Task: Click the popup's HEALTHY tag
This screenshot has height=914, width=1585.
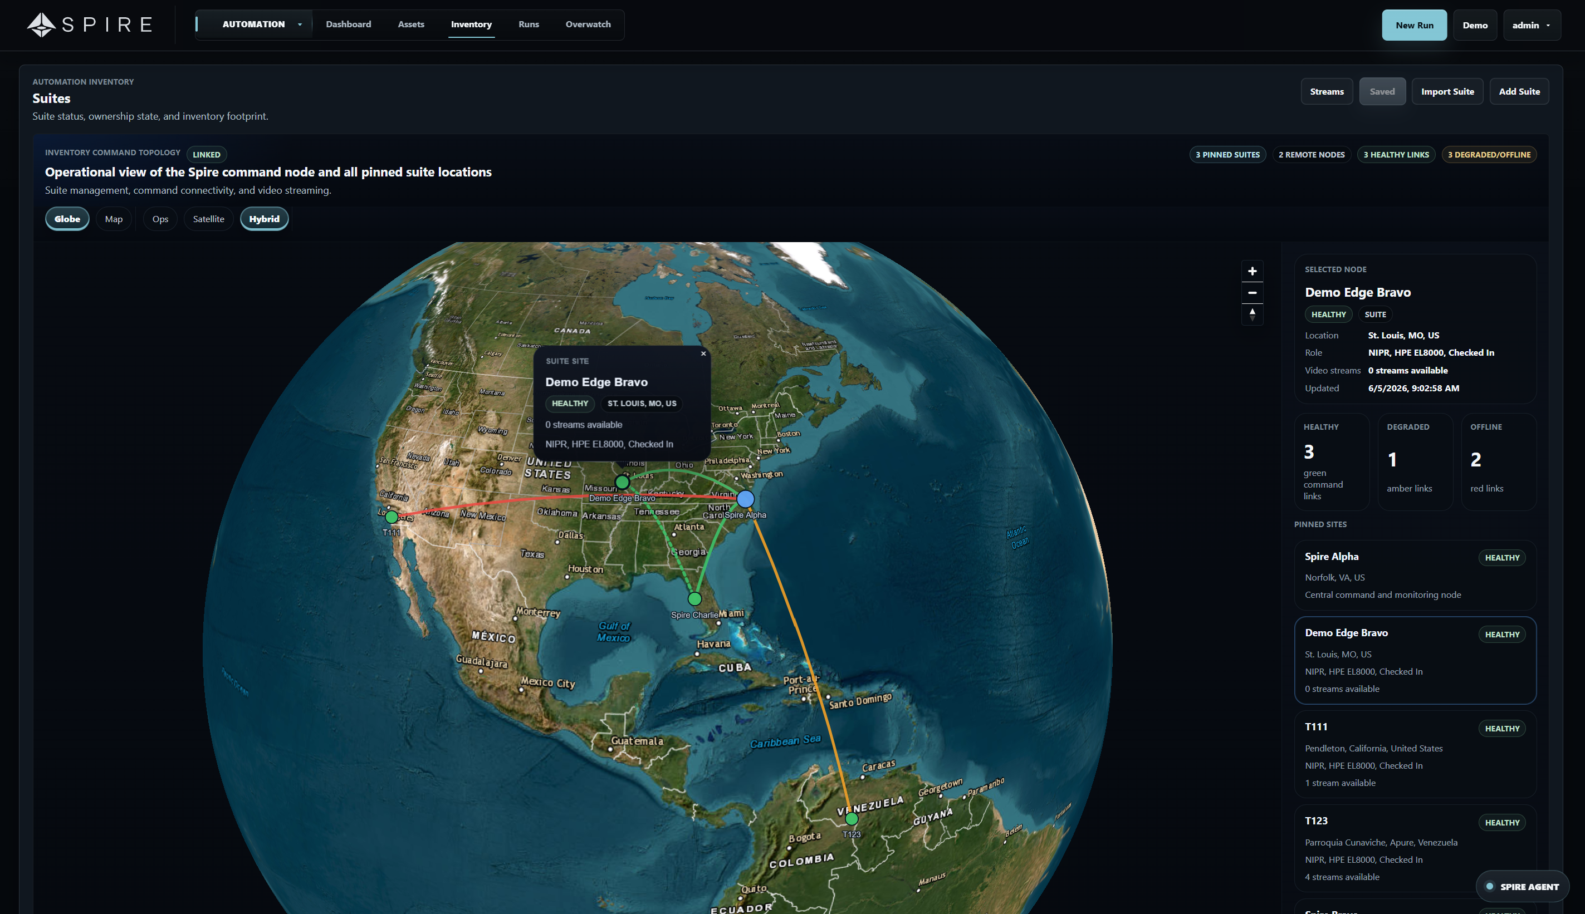Action: [570, 404]
